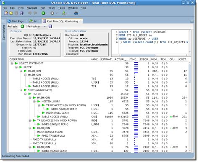199x163 pixels.
Task: Open the Window menu
Action: tap(73, 8)
